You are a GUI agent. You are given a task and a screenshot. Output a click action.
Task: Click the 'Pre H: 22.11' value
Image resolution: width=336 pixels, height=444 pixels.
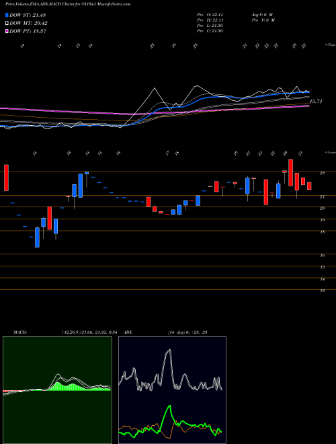(210, 20)
